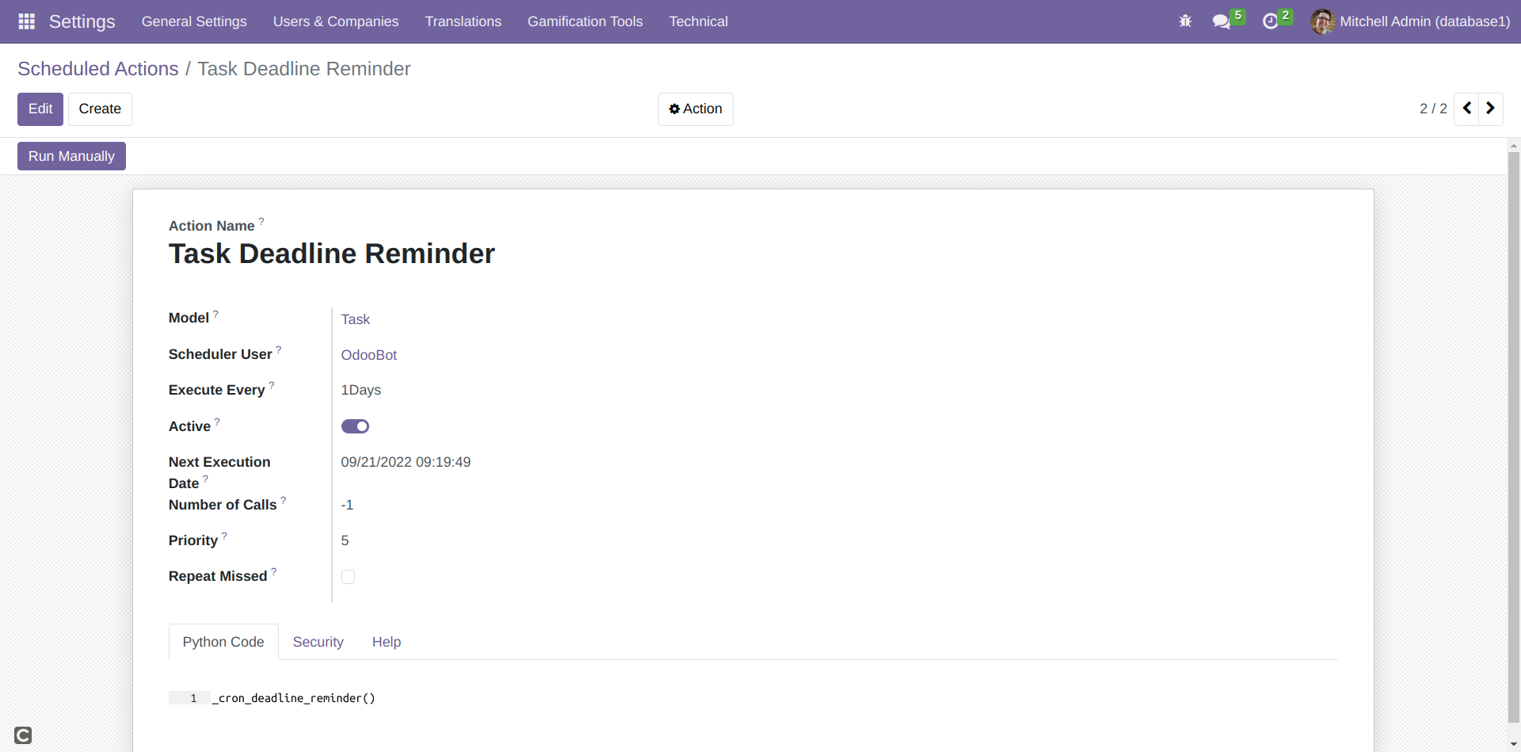
Task: Click help mark beside Priority label
Action: [224, 536]
